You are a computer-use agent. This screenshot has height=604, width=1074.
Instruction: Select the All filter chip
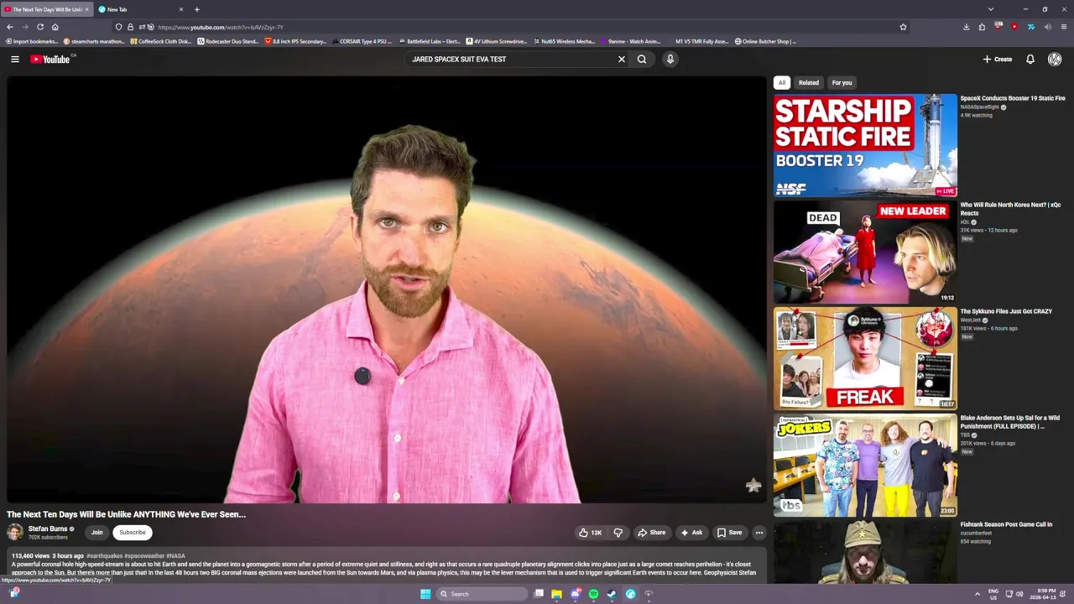(x=782, y=83)
